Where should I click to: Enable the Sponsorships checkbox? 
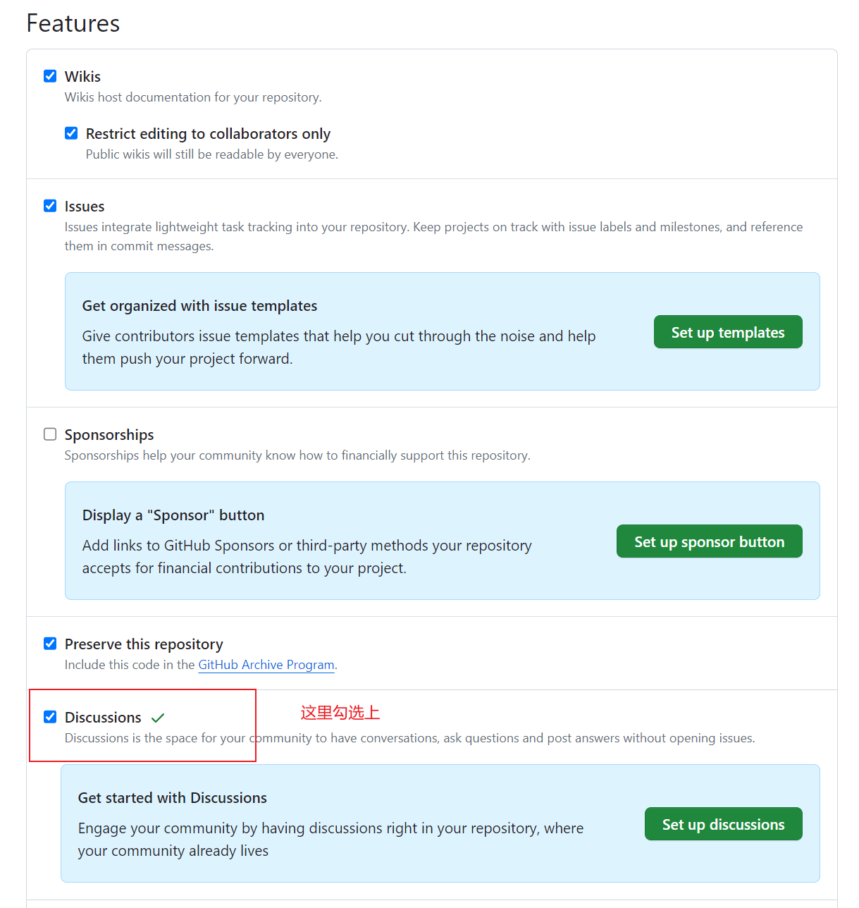click(x=50, y=434)
